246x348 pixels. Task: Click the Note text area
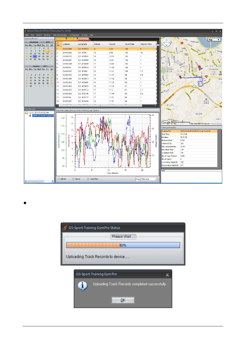pyautogui.click(x=191, y=177)
